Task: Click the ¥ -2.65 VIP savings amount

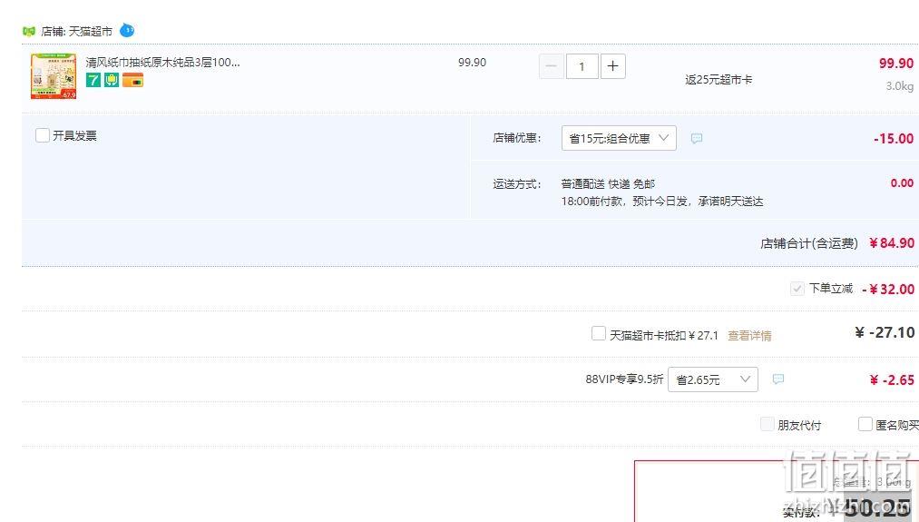Action: pos(892,380)
